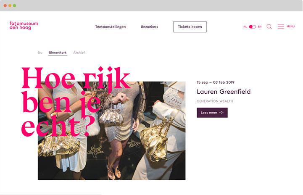Viewport: 303px width, 195px height.
Task: Click the yellow minimize window dot
Action: 10,5
